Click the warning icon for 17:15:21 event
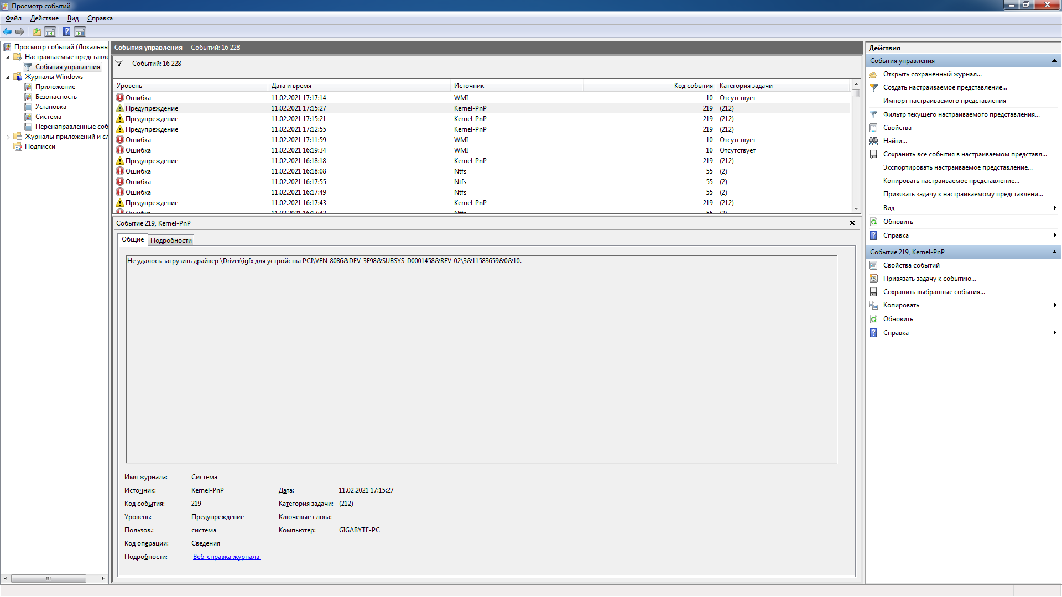 (120, 118)
